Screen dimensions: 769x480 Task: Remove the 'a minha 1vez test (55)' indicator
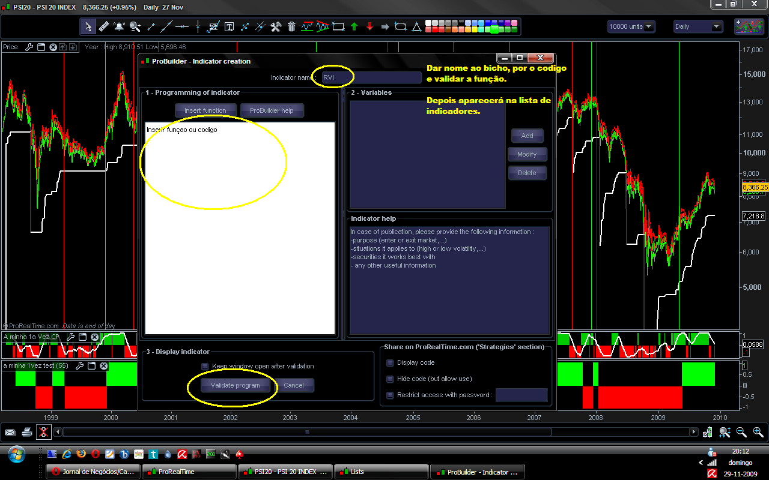(x=103, y=365)
